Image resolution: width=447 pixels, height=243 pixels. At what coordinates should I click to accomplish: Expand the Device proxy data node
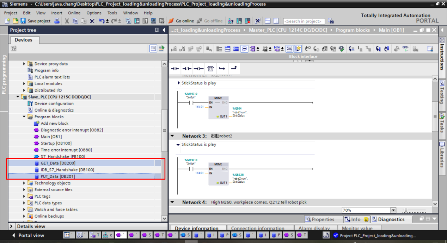click(24, 64)
